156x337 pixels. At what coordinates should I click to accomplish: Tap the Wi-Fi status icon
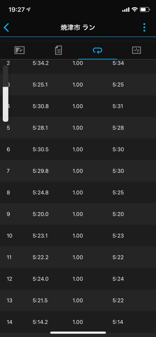tap(135, 10)
